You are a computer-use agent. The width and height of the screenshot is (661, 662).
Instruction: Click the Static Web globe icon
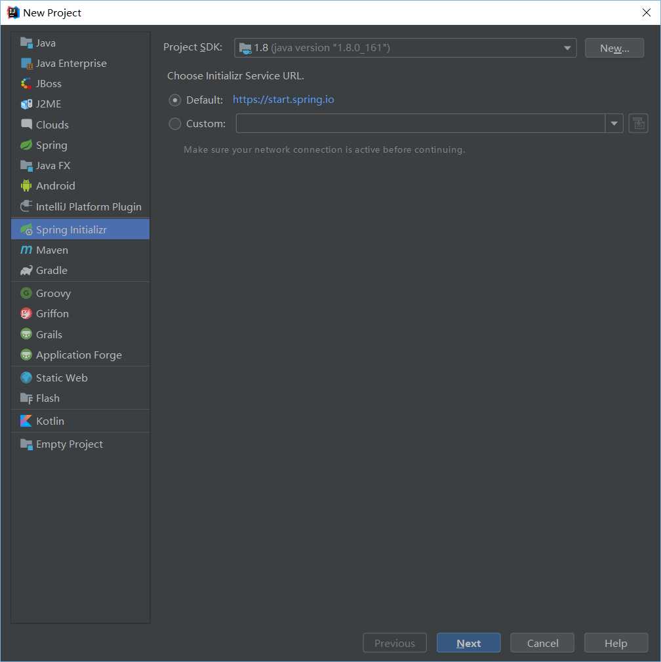click(x=26, y=378)
